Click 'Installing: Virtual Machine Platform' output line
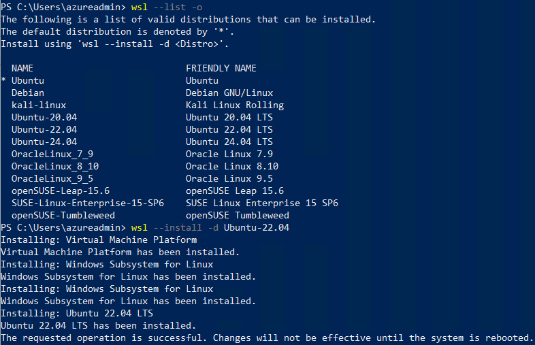Image resolution: width=535 pixels, height=345 pixels. (99, 240)
